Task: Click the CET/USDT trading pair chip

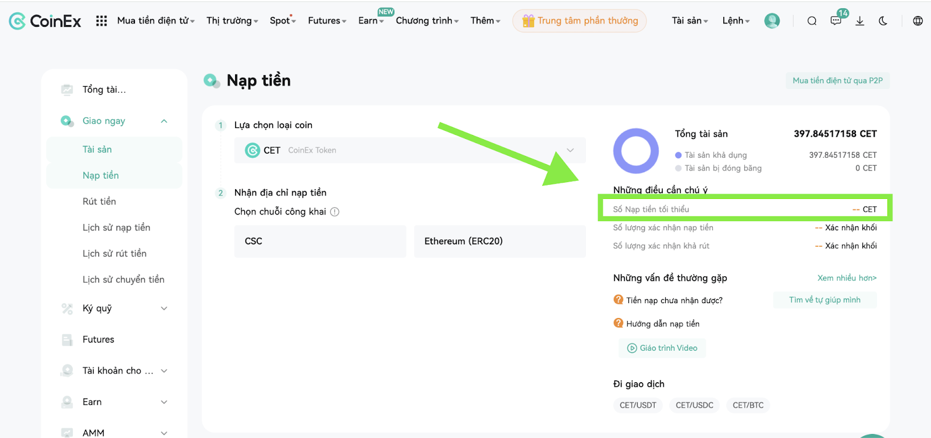Action: pyautogui.click(x=638, y=405)
